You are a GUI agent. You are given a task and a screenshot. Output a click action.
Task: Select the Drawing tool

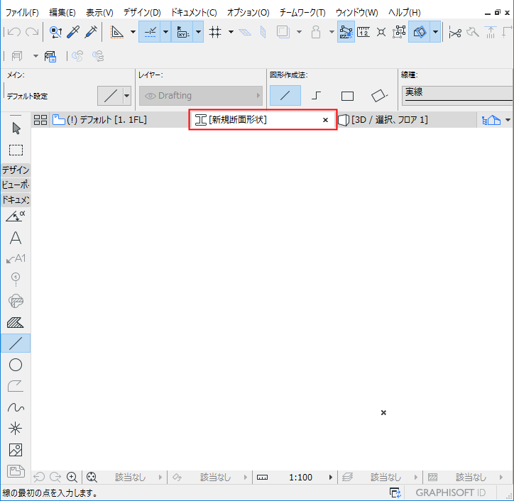(x=16, y=471)
